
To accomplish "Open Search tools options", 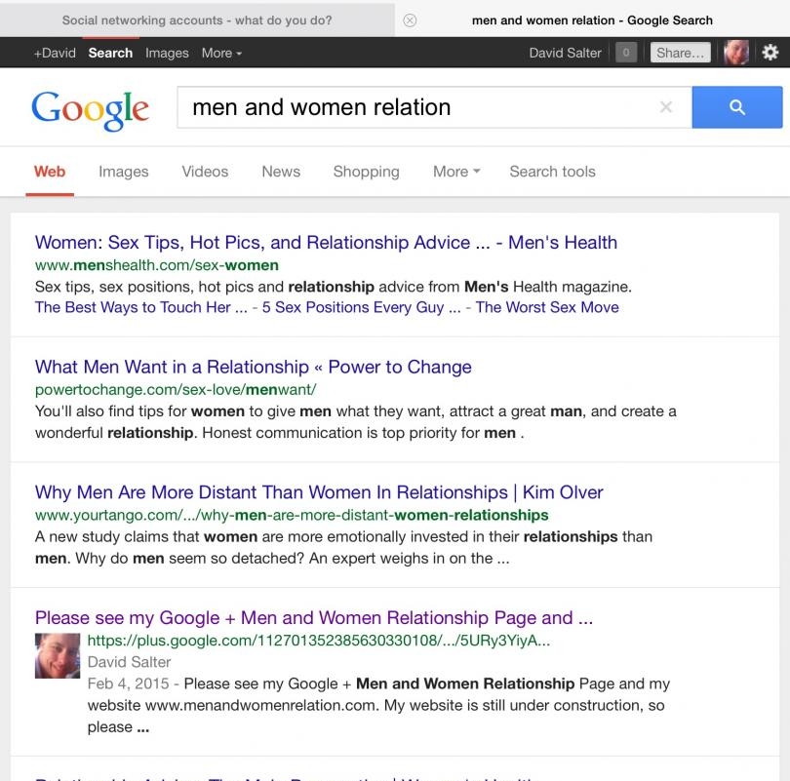I will point(552,172).
